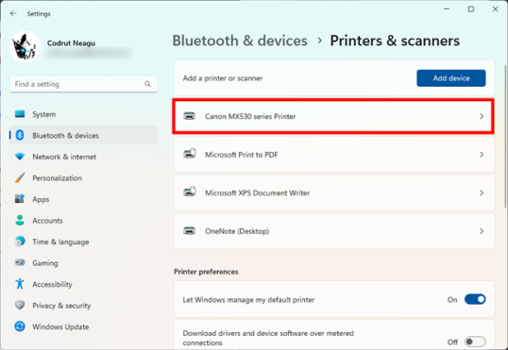Click the Personalization paintbrush icon
The height and width of the screenshot is (350, 508).
pyautogui.click(x=20, y=177)
